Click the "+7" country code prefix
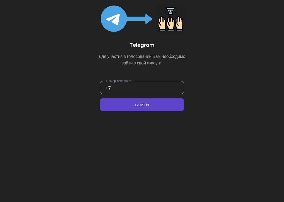Screen dimensions: 284x202 click(108, 88)
